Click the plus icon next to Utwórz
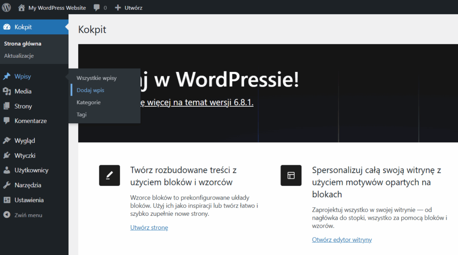This screenshot has width=458, height=255. click(118, 8)
